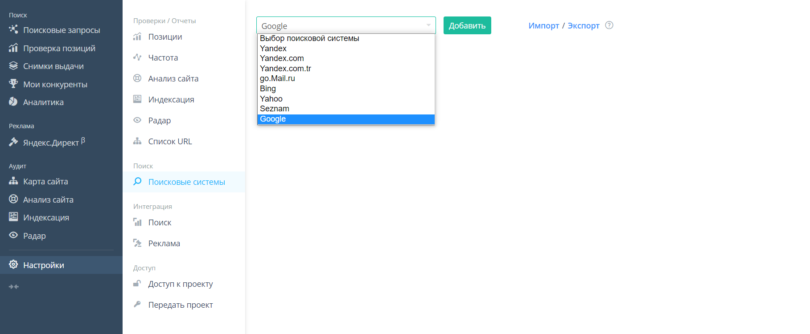This screenshot has height=334, width=810.
Task: Click the Индексация icon in dark sidebar
Action: click(13, 217)
